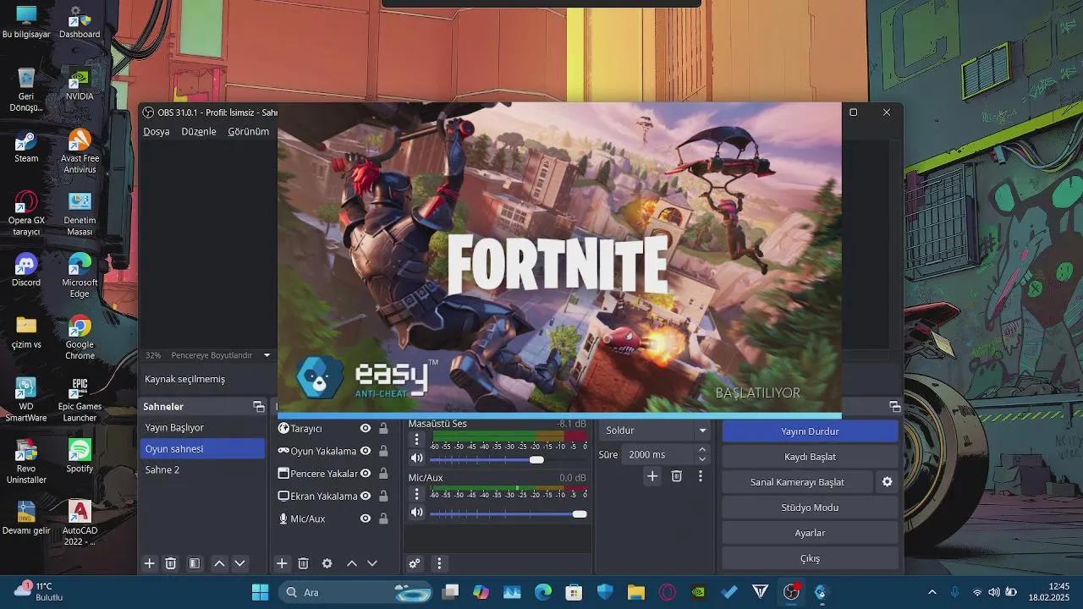Open the Dosya menu
The image size is (1083, 609).
click(156, 131)
